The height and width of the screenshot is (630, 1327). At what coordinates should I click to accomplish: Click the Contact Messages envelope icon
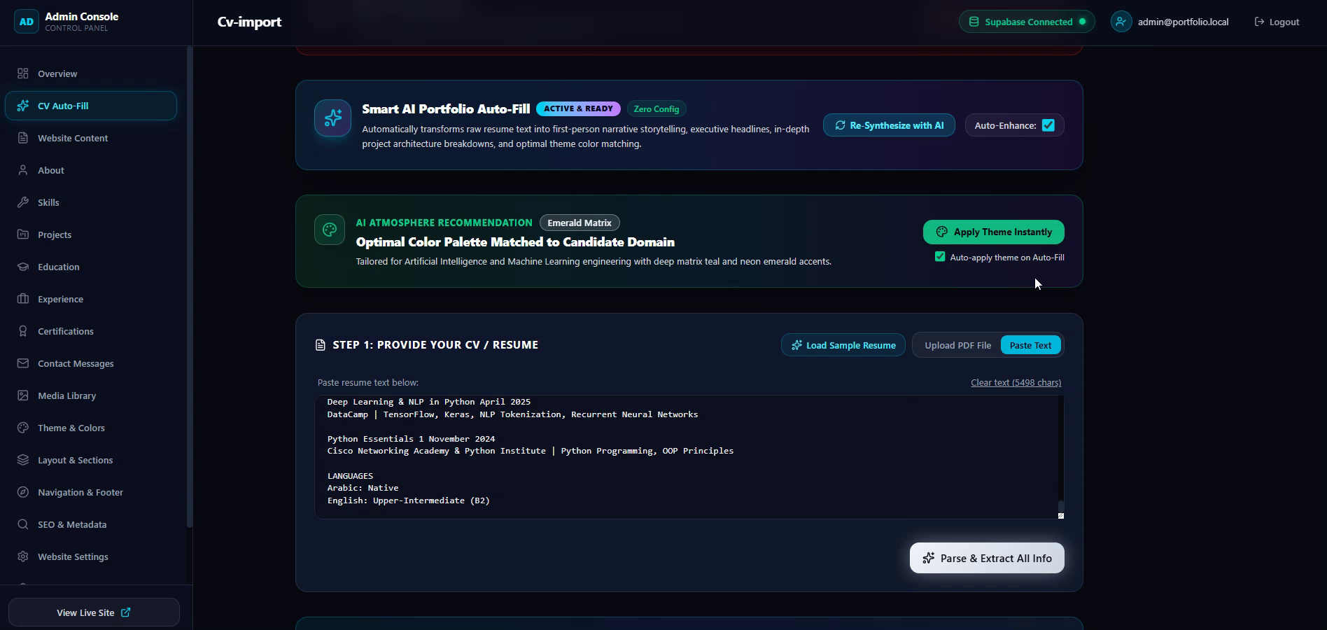click(23, 363)
